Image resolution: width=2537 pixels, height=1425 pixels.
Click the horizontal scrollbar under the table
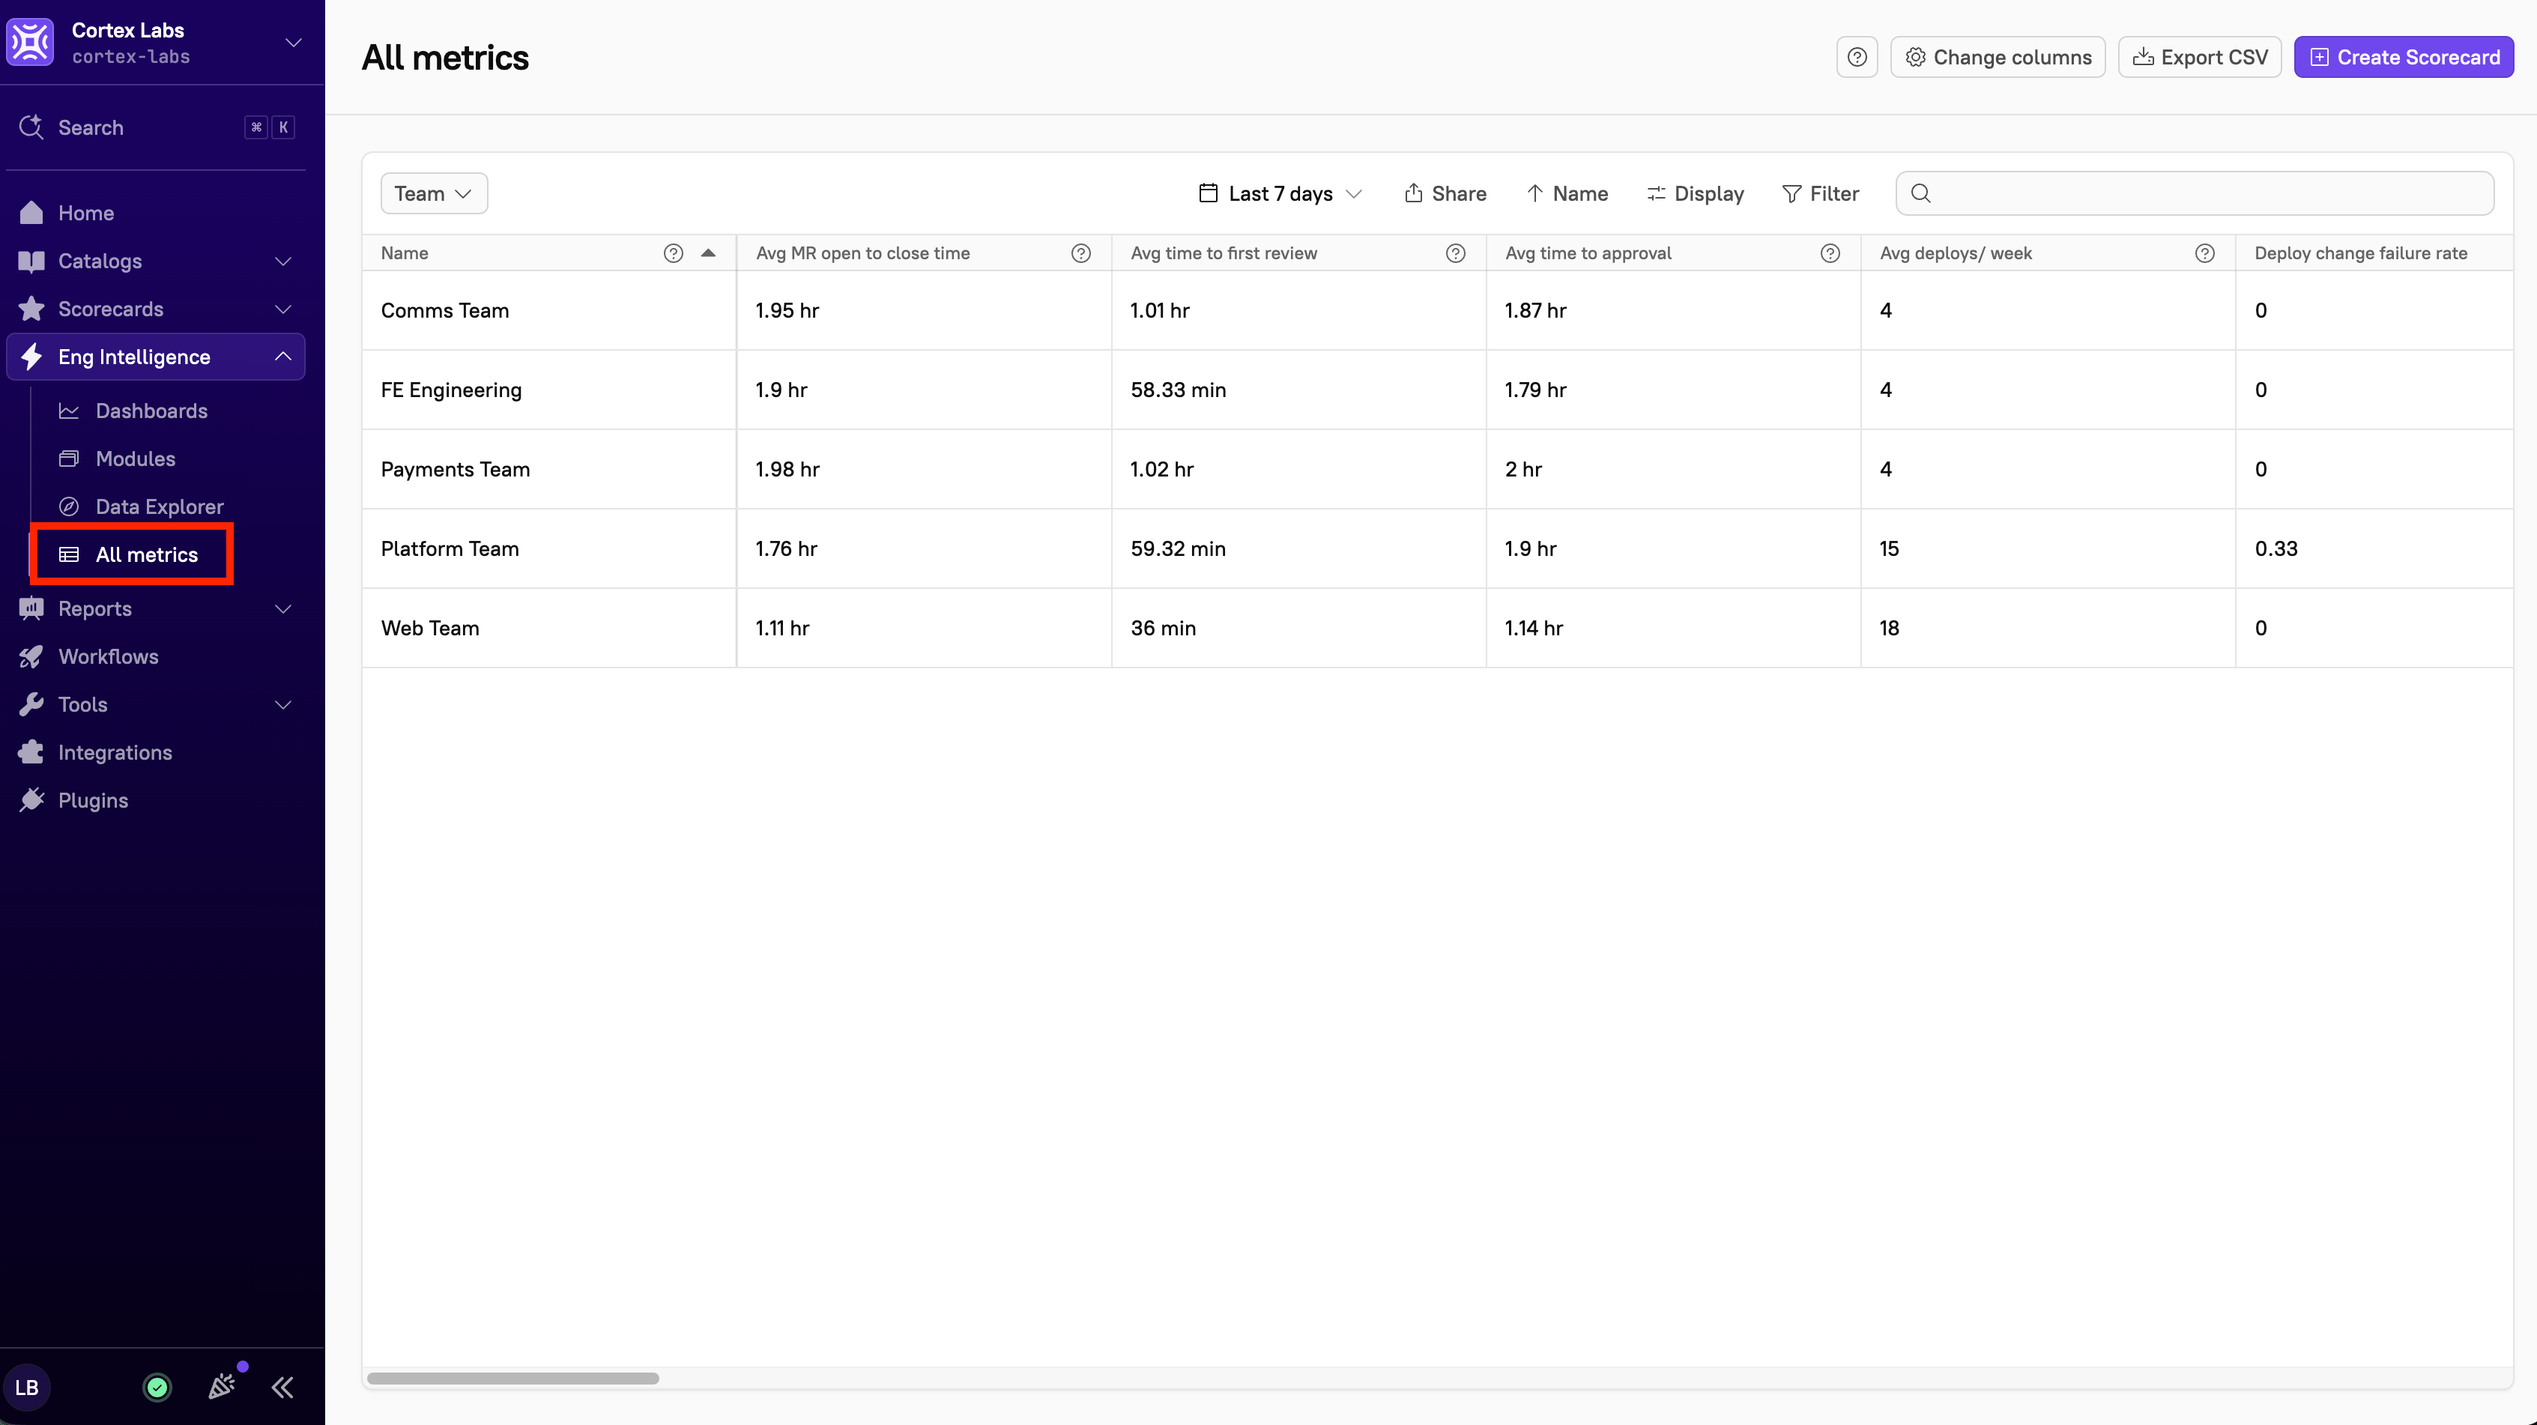[512, 1378]
